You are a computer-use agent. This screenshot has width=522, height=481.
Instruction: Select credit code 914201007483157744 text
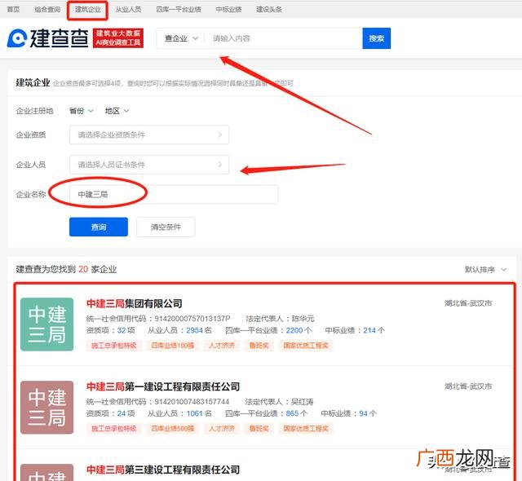pyautogui.click(x=192, y=402)
